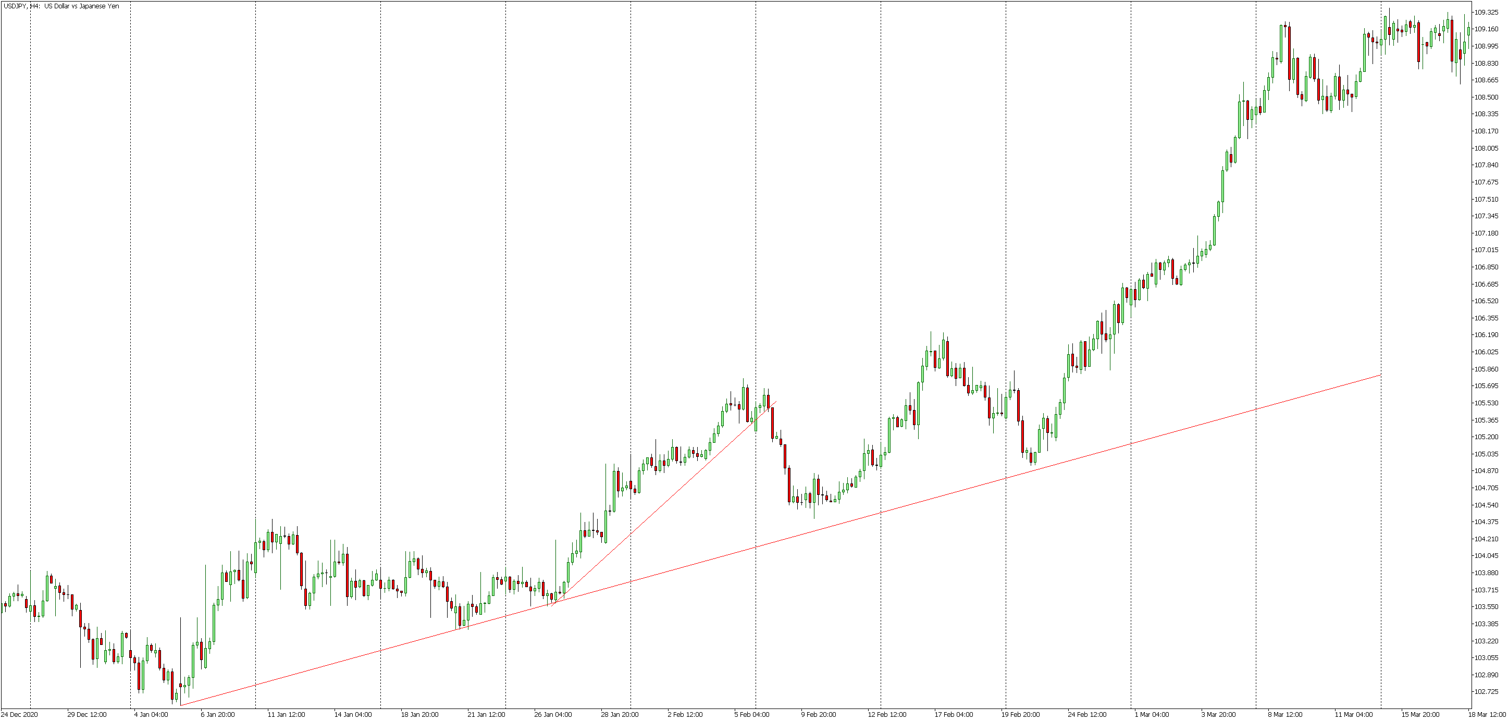Click the 106.520 price scale label
This screenshot has height=721, width=1508.
(x=1487, y=302)
